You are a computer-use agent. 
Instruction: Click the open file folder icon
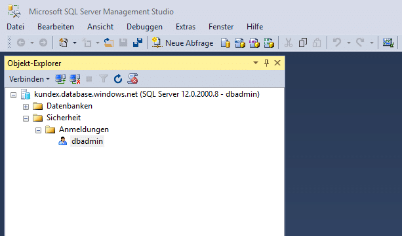109,42
